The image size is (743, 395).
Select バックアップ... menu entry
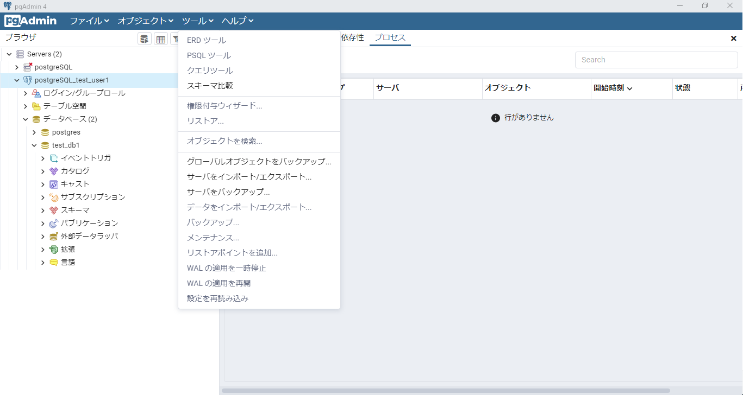(x=259, y=222)
